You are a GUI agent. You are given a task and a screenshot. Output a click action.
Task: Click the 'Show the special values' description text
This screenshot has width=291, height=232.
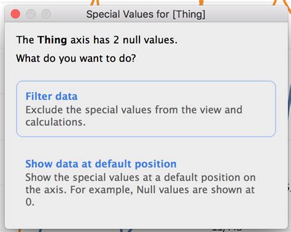click(141, 190)
